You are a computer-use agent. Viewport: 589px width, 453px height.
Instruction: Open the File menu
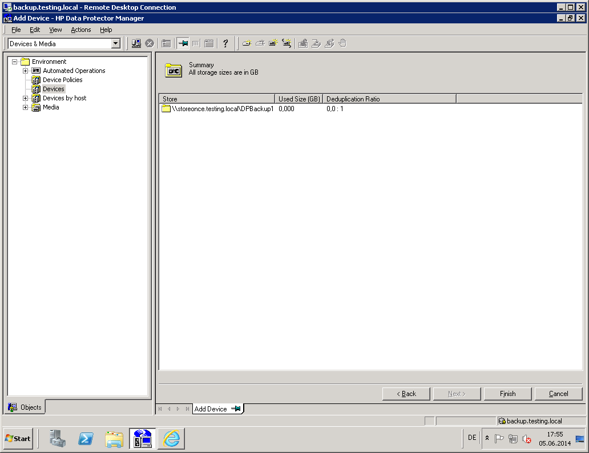16,30
